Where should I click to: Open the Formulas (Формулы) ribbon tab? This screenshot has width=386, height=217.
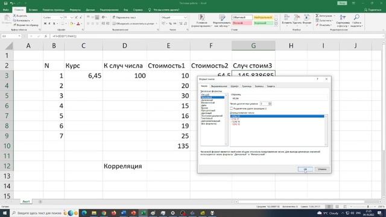point(75,10)
